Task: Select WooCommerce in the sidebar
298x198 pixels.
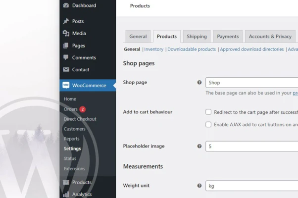Action: click(x=88, y=85)
